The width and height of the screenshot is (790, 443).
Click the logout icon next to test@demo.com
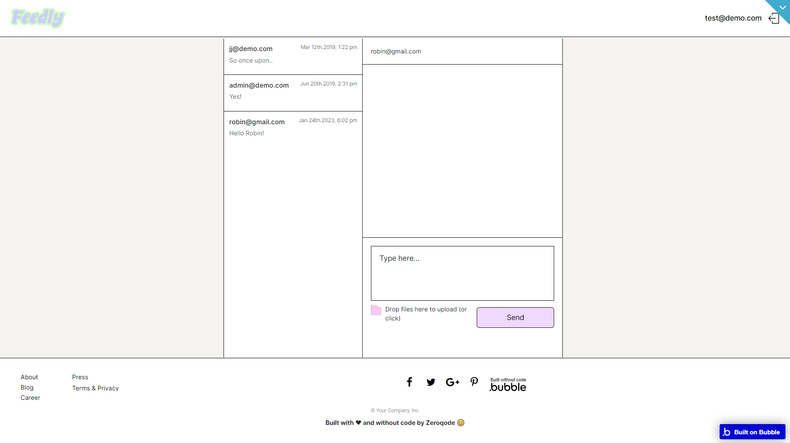(x=774, y=18)
